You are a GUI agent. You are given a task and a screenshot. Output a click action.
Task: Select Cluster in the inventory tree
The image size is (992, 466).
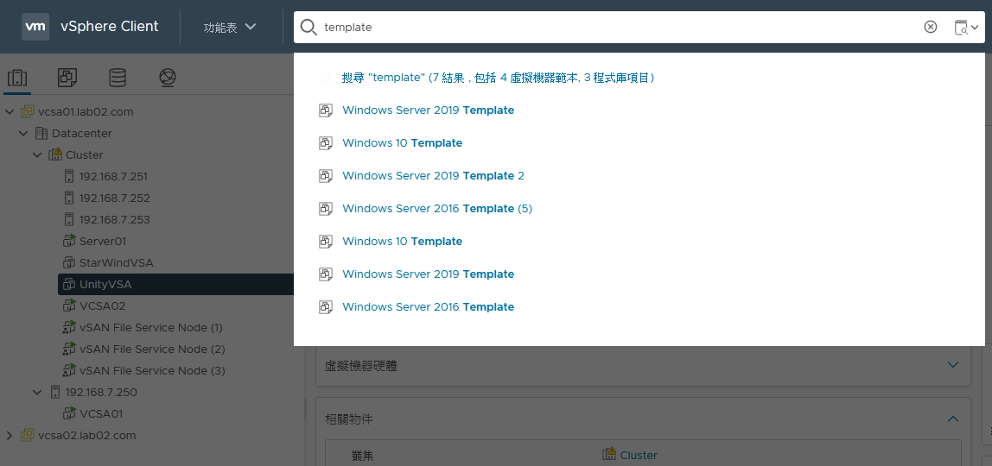(84, 154)
